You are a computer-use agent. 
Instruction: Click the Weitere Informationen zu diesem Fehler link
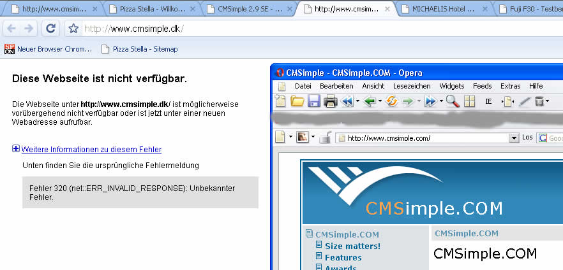[x=91, y=149]
